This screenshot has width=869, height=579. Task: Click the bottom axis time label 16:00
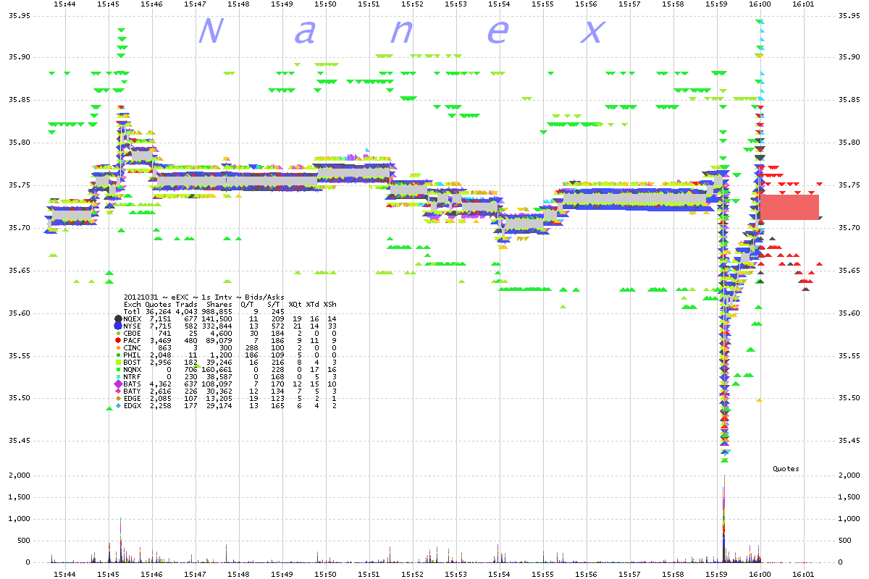click(760, 573)
